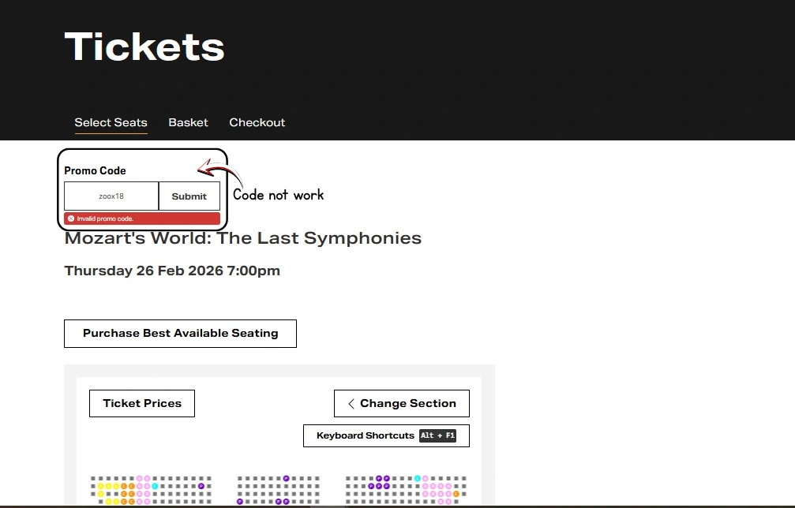Pick the bottom-left purple seat in the middle block
This screenshot has width=795, height=508.
click(240, 501)
